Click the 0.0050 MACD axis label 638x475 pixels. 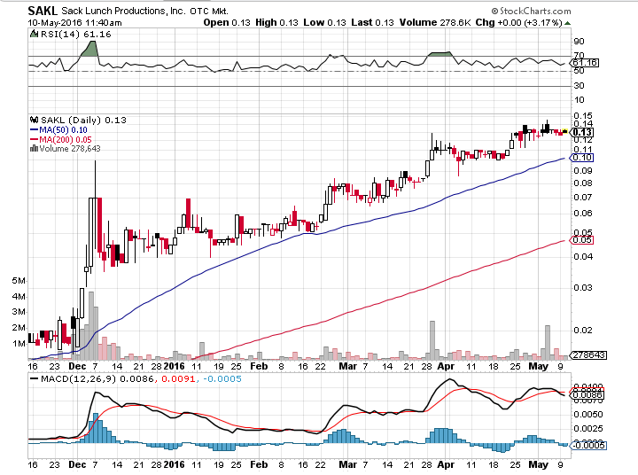588,415
